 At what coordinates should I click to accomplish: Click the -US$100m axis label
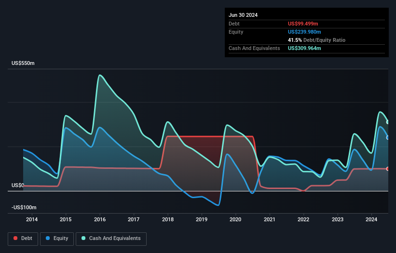pyautogui.click(x=24, y=207)
